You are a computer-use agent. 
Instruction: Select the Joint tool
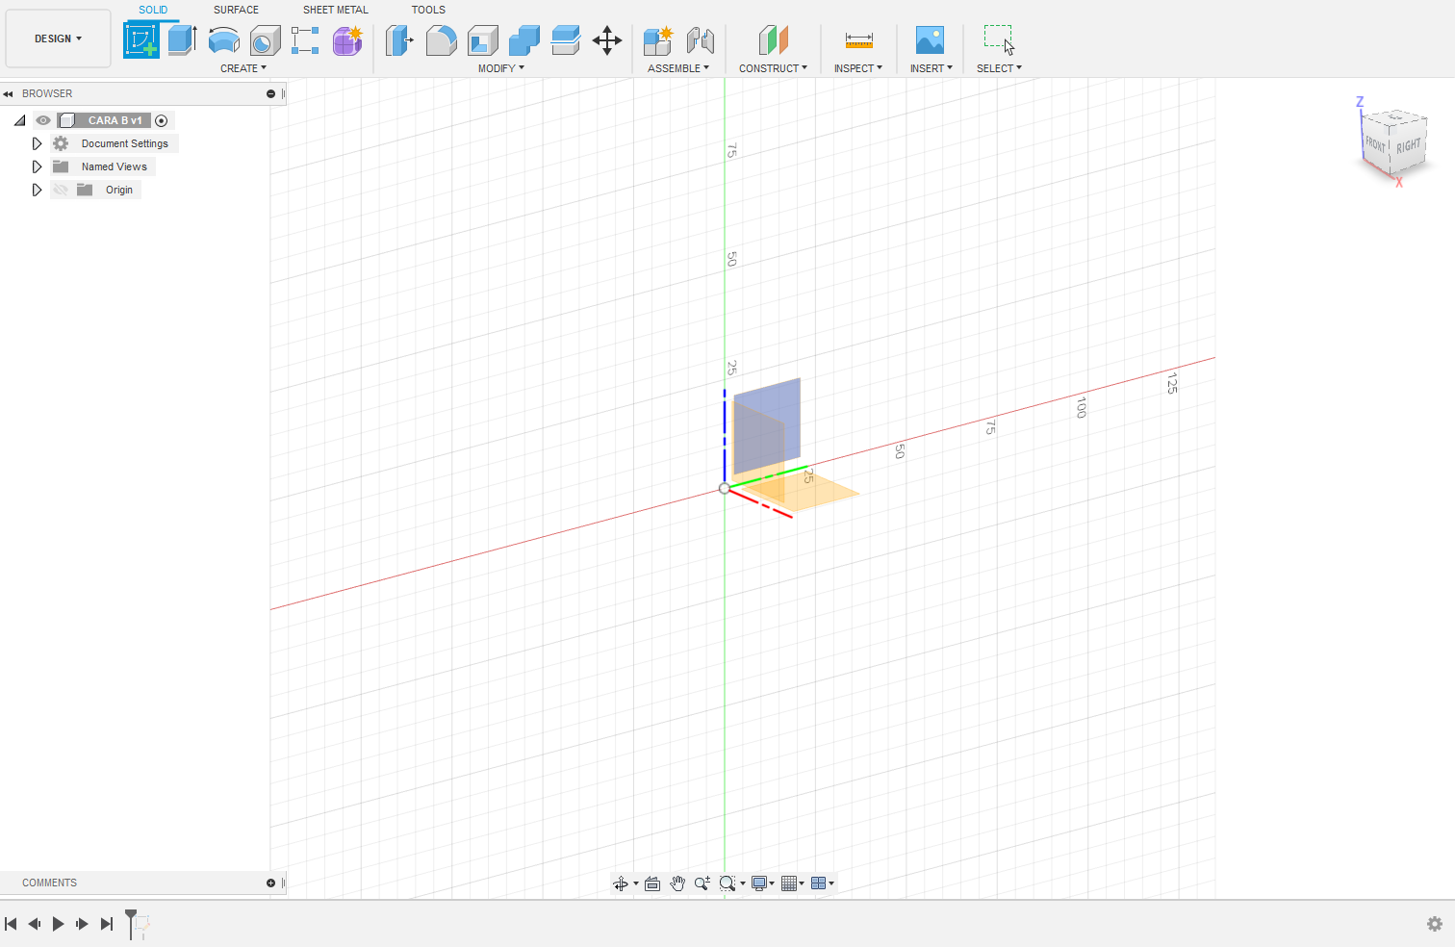701,40
